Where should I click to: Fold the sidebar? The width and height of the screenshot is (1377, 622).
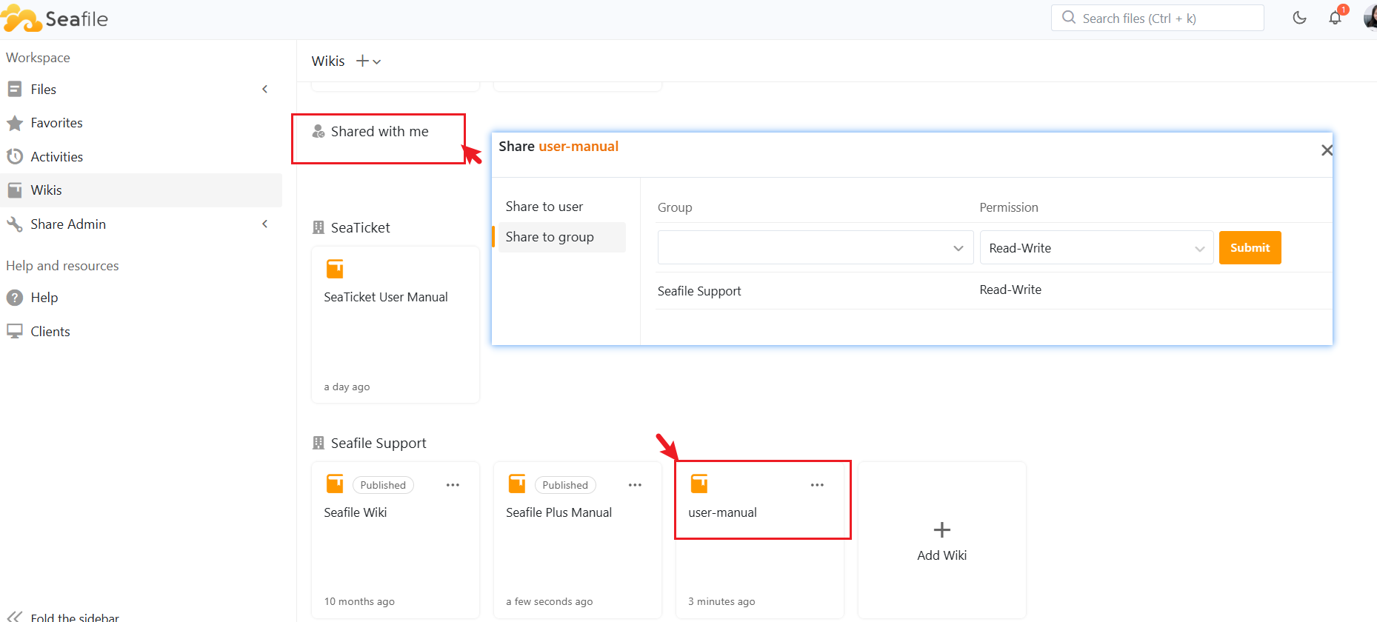click(x=15, y=616)
